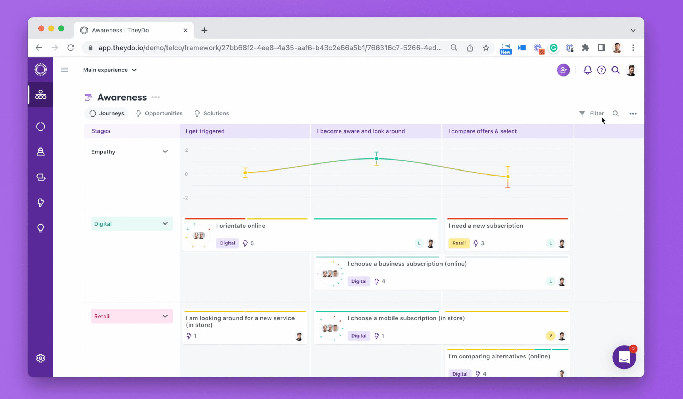Open the framework hierarchy sidebar icon
The height and width of the screenshot is (399, 683).
pos(41,95)
